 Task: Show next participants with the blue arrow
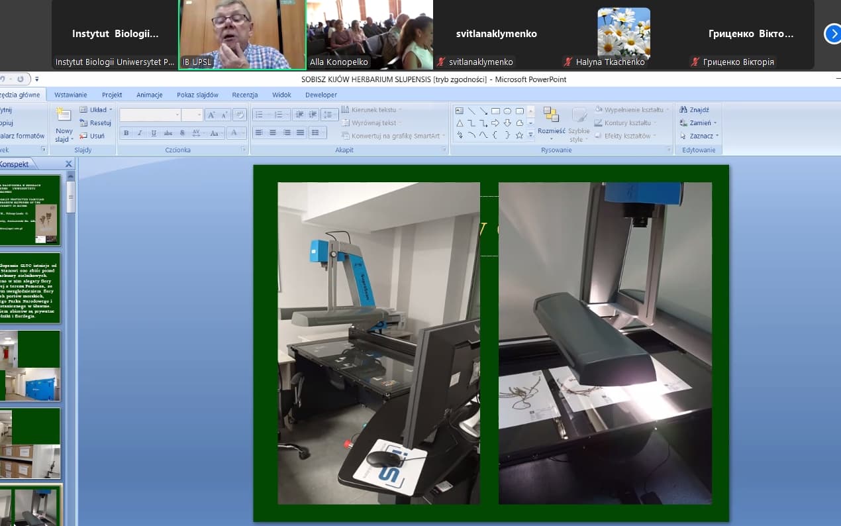pyautogui.click(x=832, y=33)
